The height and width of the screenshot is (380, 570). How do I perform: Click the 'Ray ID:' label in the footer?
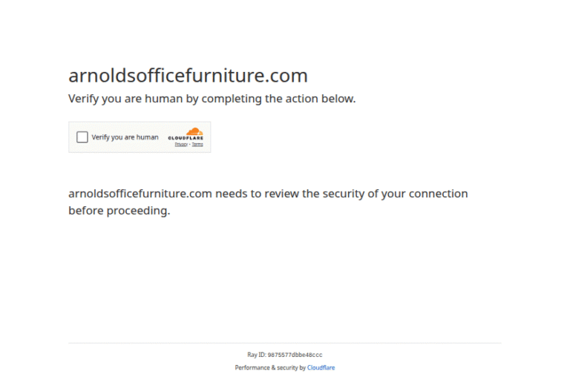tap(256, 355)
